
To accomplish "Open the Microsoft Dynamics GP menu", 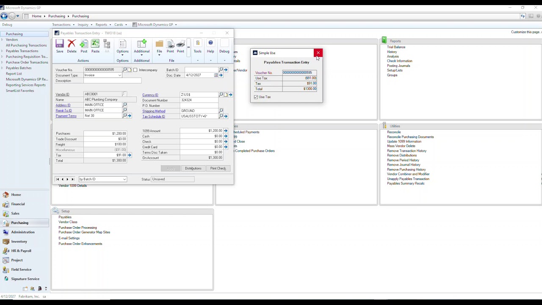I will (x=155, y=25).
